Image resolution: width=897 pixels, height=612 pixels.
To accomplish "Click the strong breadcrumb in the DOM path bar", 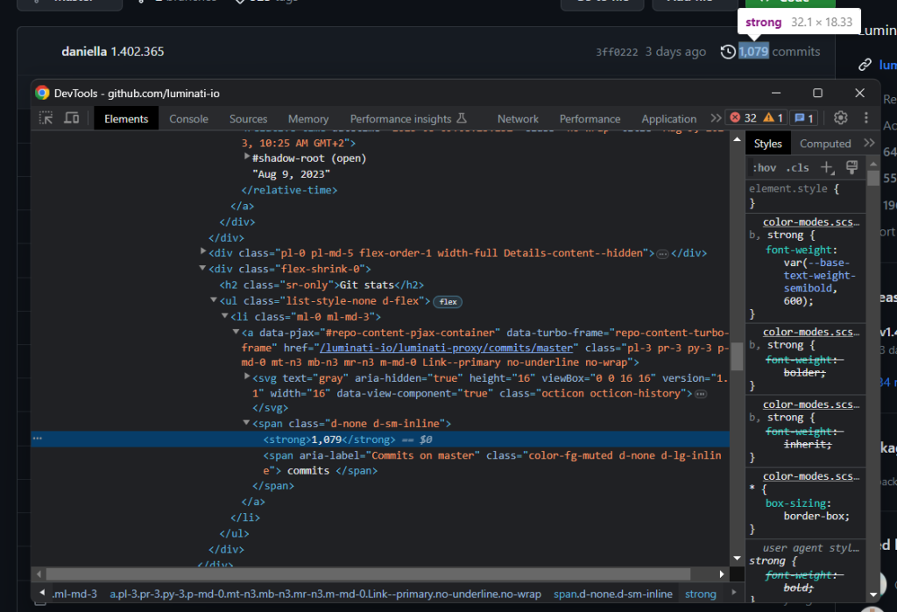I will point(700,594).
